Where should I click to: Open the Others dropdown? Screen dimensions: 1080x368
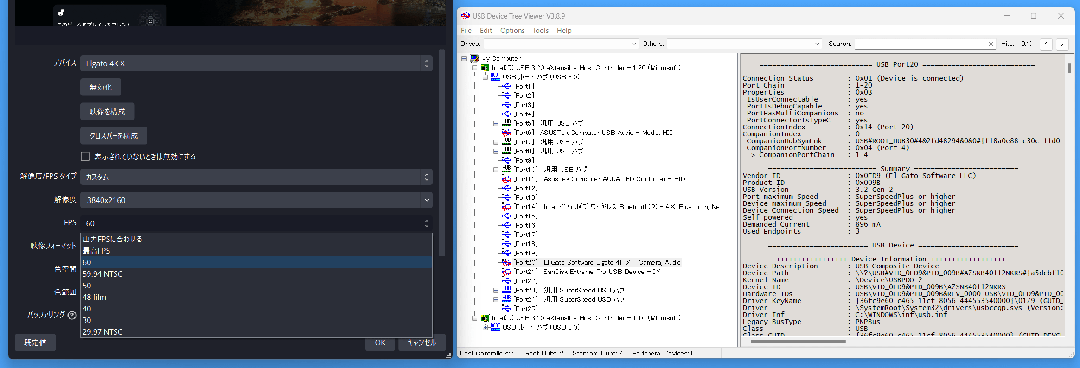[x=744, y=44]
